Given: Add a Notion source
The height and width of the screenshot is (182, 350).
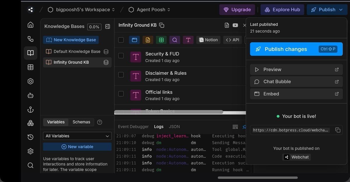Looking at the screenshot, I should (209, 40).
